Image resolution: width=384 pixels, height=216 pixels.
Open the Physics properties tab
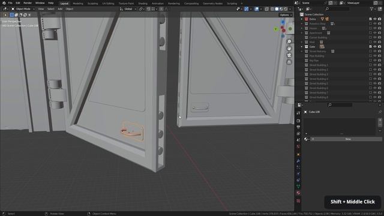(x=298, y=173)
